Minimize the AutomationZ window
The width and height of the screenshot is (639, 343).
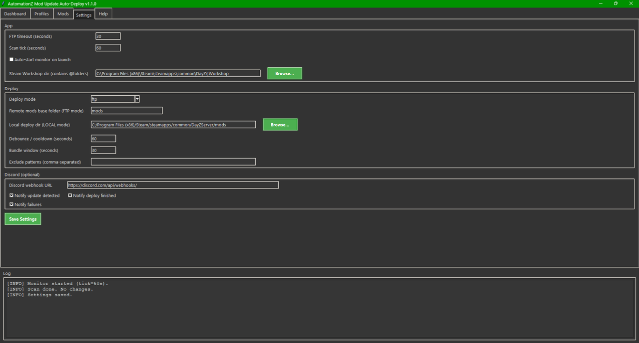click(600, 3)
